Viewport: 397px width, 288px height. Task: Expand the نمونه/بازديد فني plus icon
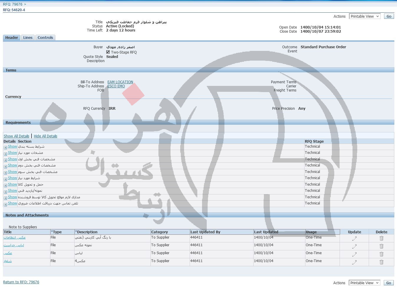pos(5,192)
